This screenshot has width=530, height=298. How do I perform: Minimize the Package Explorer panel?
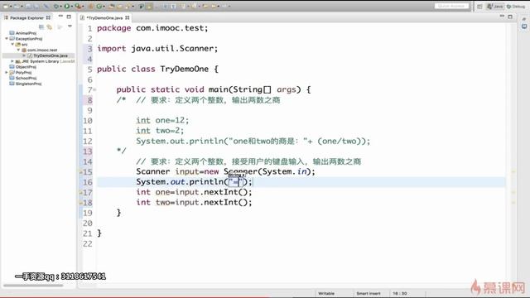[x=60, y=16]
